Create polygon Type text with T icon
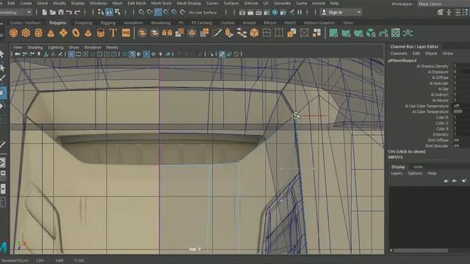The width and height of the screenshot is (470, 264). point(113,32)
